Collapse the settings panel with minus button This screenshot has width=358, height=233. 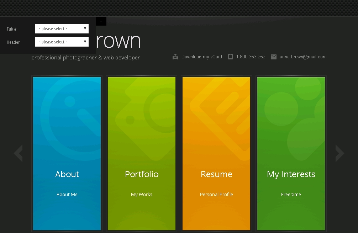[101, 21]
